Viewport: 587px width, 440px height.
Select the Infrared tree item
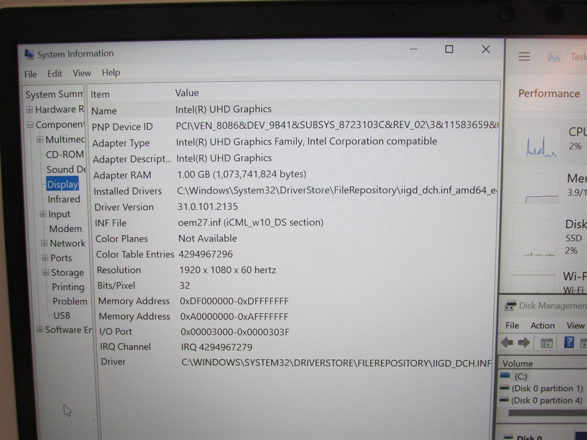coord(64,199)
